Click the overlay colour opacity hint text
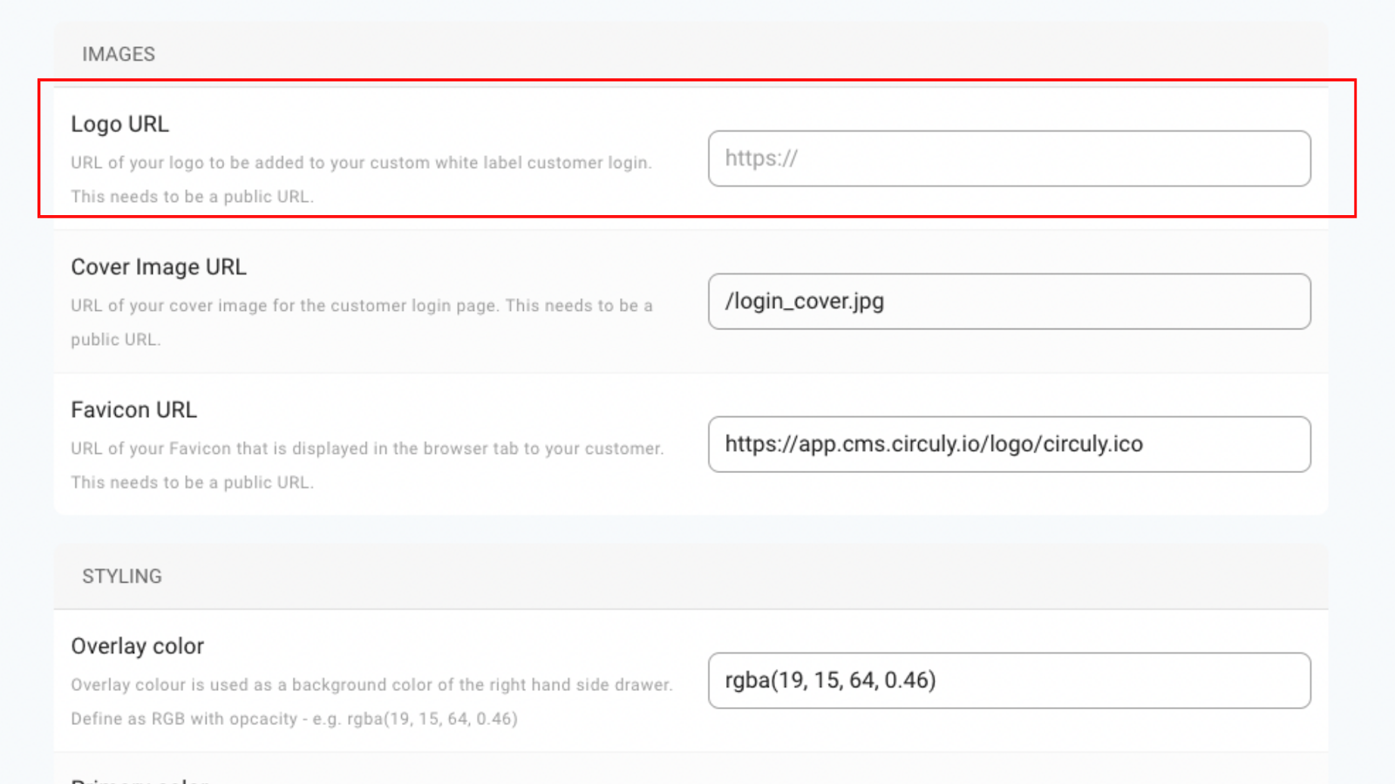Screen dimensions: 1395x784 pyautogui.click(x=293, y=720)
